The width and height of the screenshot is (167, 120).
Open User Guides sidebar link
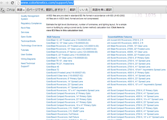[27, 54]
